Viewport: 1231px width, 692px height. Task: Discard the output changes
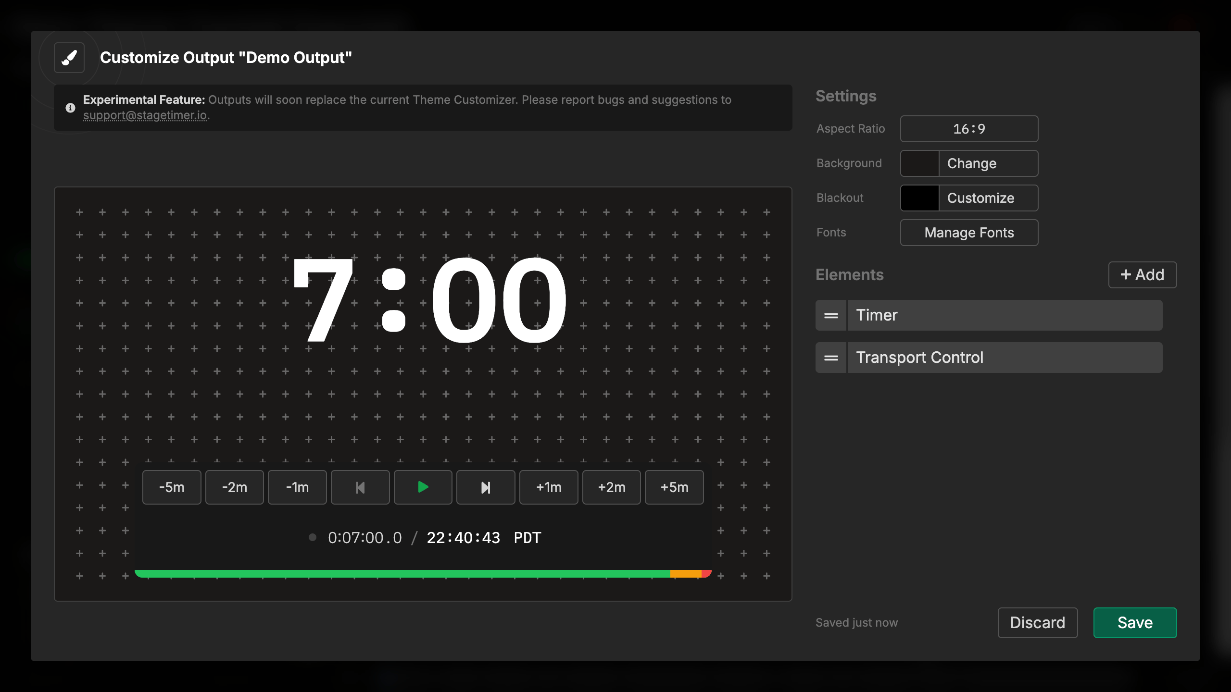click(1037, 623)
